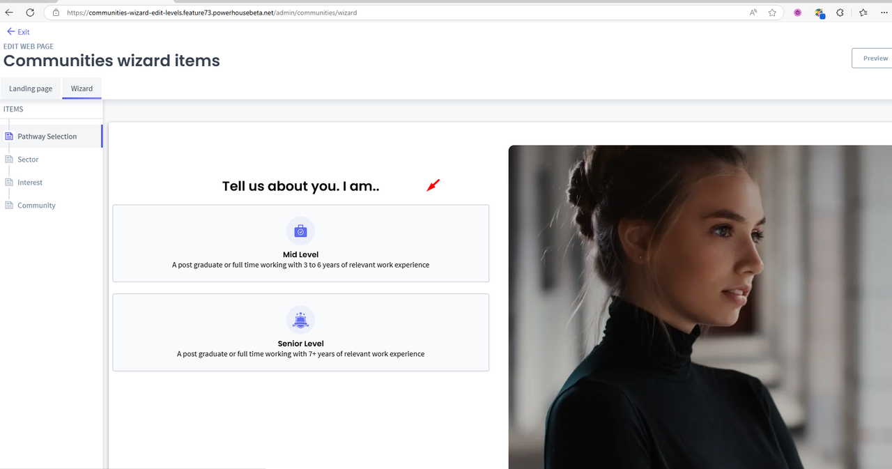Open the browser's three-dot settings menu
The width and height of the screenshot is (892, 469).
(885, 13)
